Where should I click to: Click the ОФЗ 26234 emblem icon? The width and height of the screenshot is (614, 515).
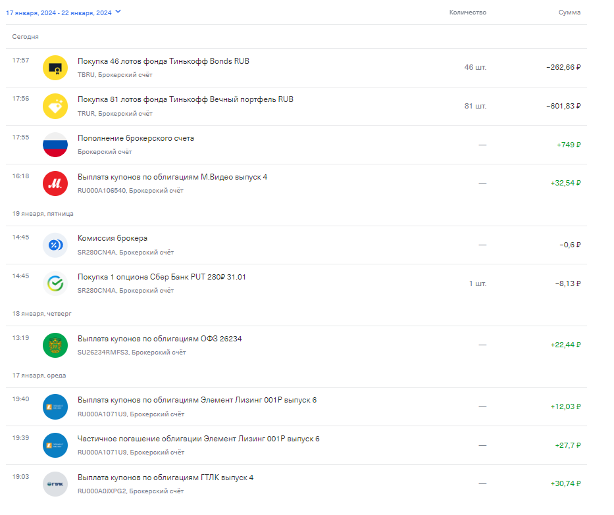[x=55, y=345]
